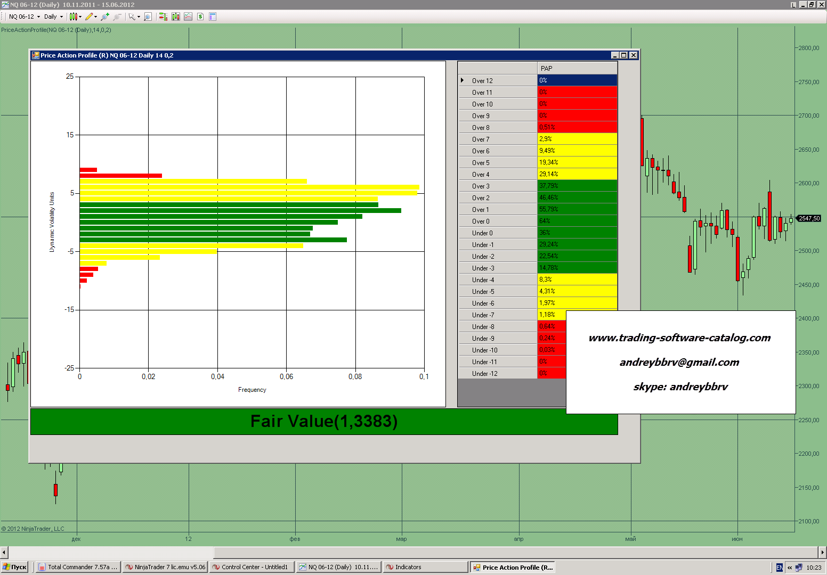
Task: Select the Over 12 row in table
Action: click(498, 80)
